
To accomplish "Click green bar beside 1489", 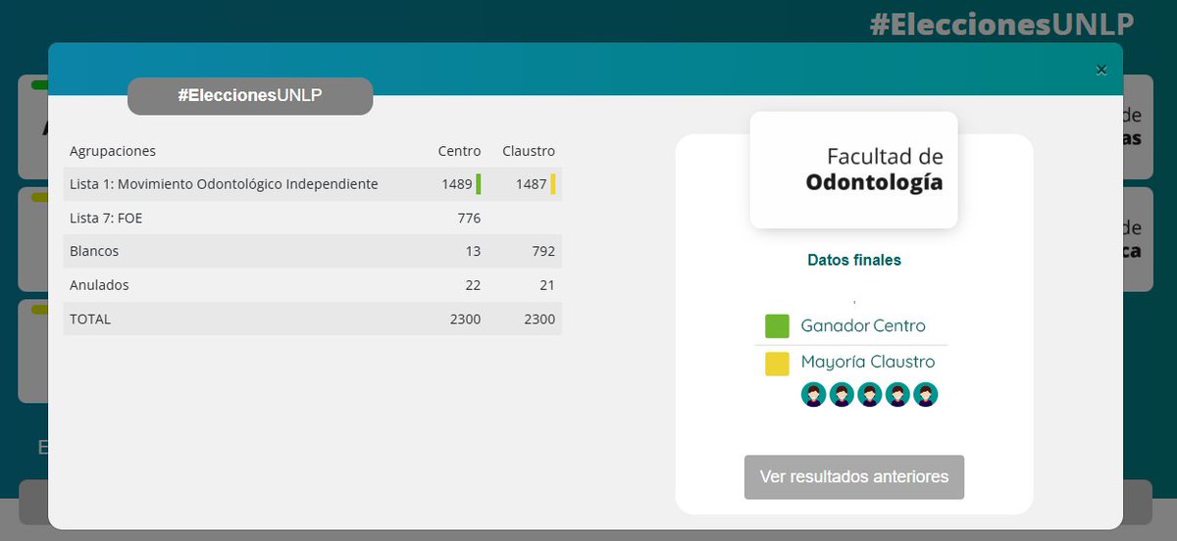I will coord(479,183).
